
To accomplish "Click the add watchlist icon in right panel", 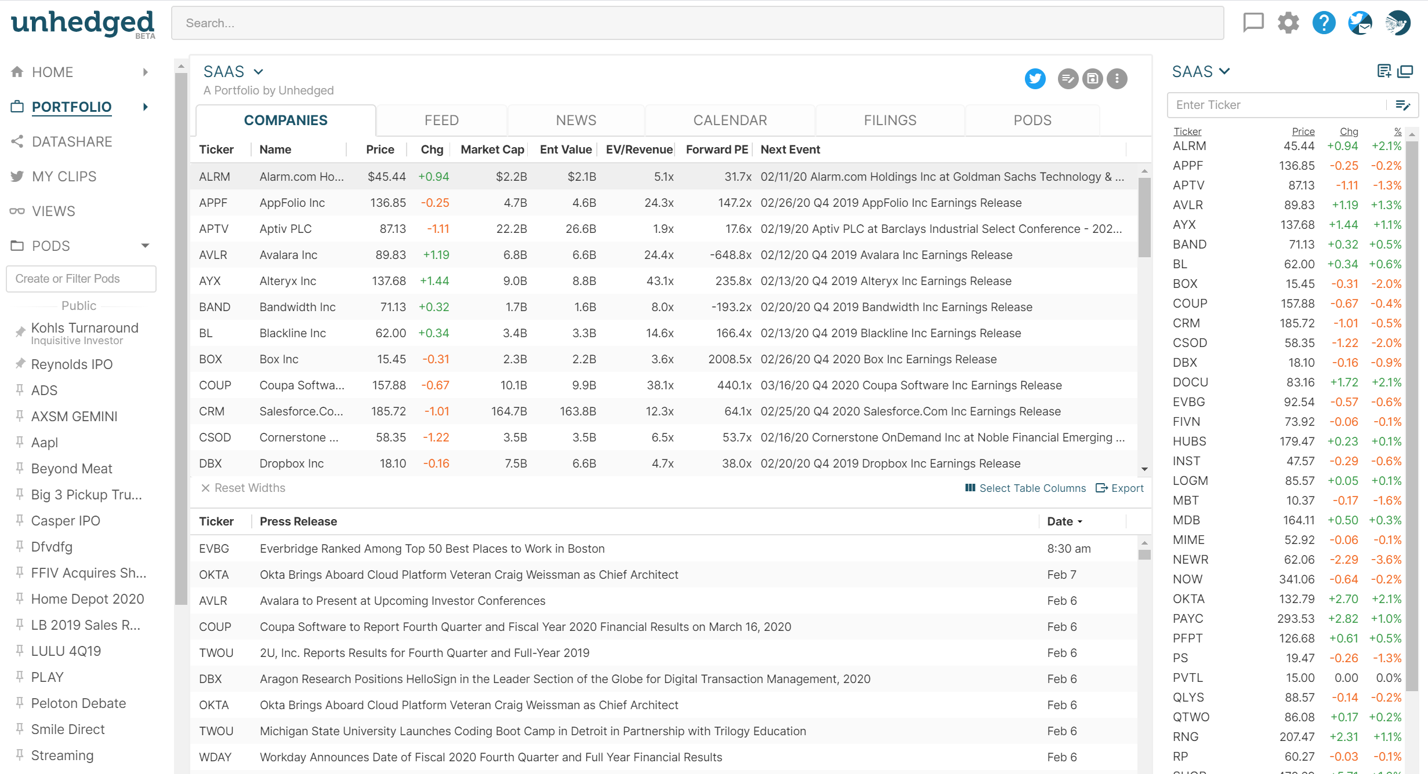I will point(1384,71).
